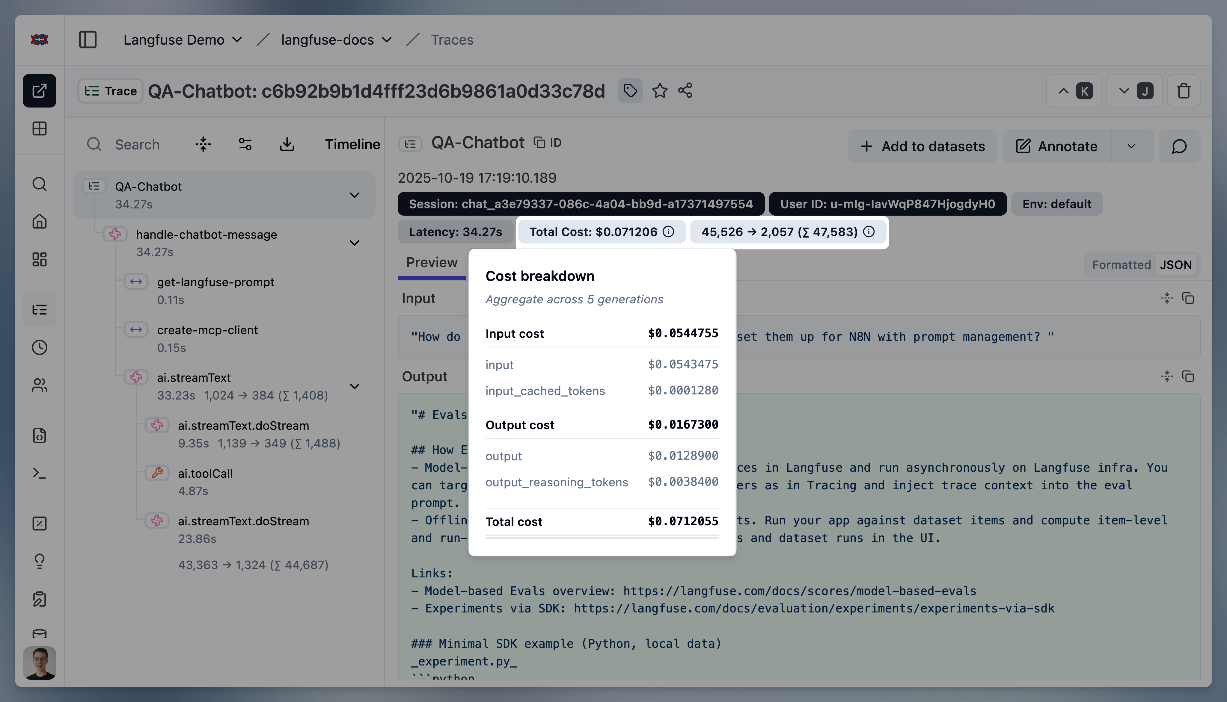Type in the trace Search field
Image resolution: width=1227 pixels, height=702 pixels.
pyautogui.click(x=138, y=144)
